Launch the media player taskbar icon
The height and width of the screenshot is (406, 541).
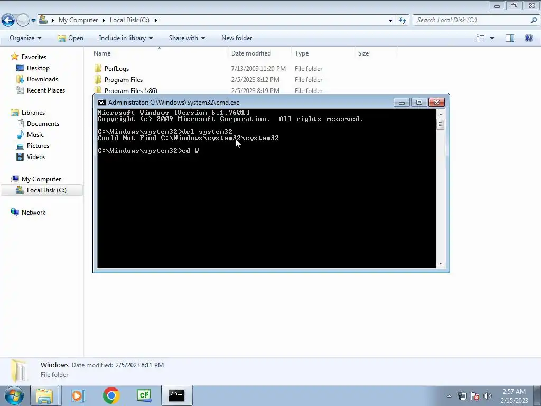coord(77,395)
